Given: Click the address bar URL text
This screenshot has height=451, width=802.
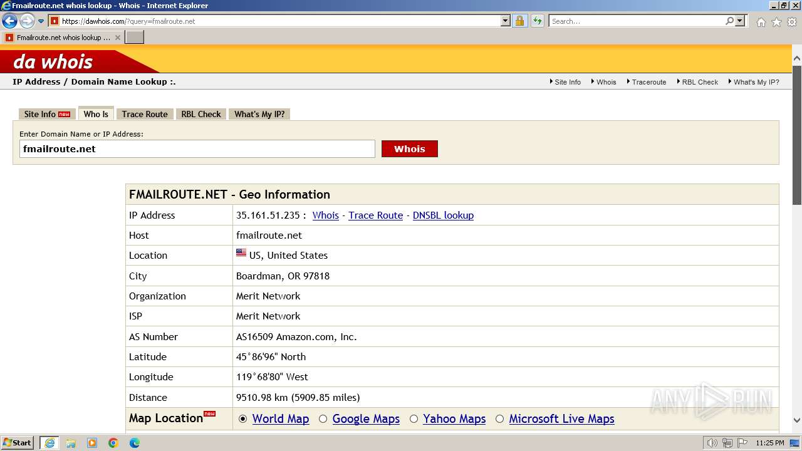Looking at the screenshot, I should click(128, 21).
